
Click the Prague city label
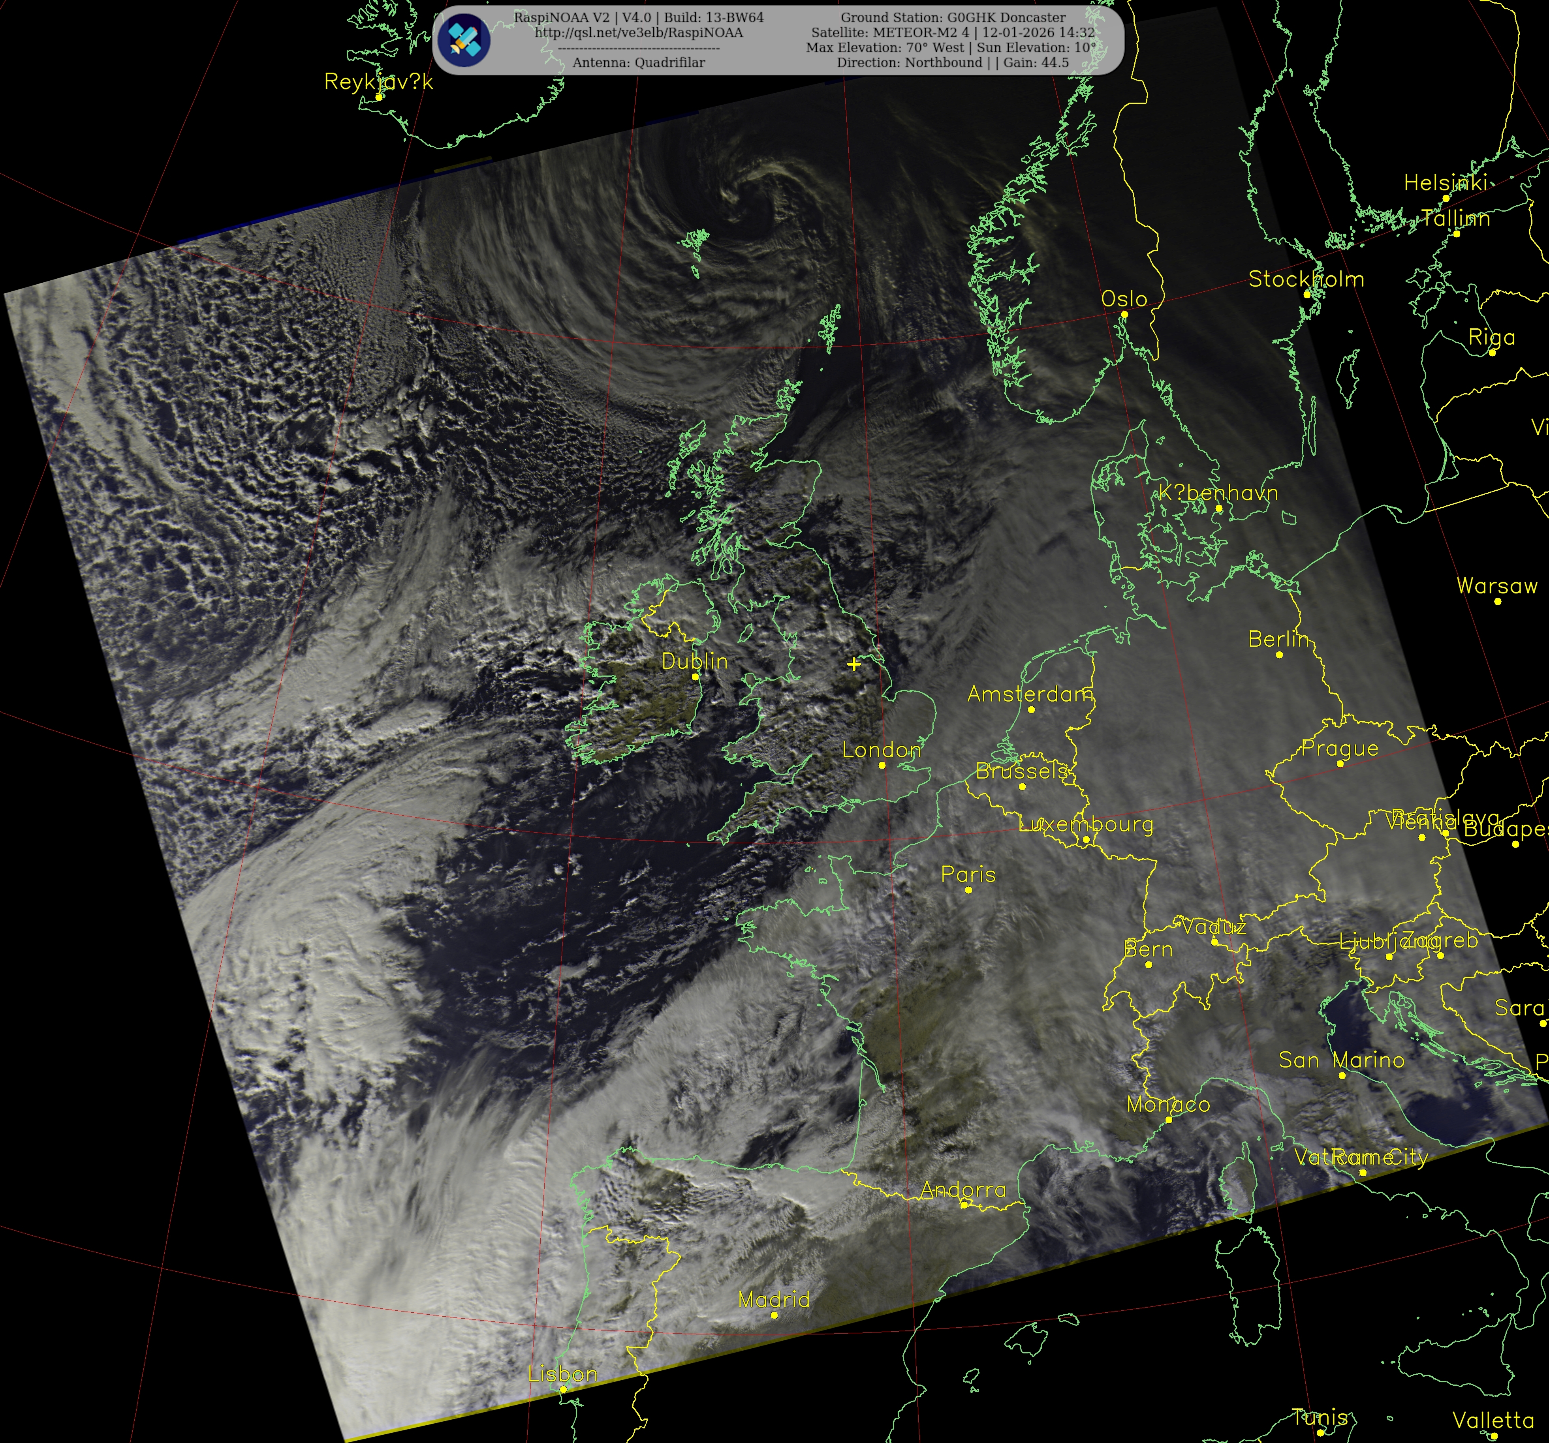coord(1339,749)
